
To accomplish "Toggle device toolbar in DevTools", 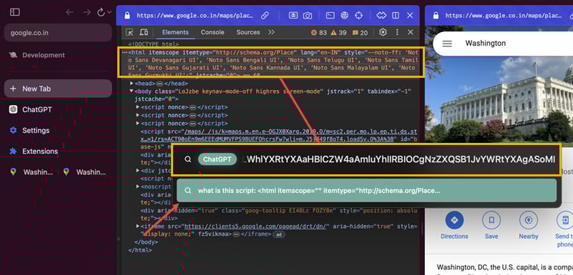I will click(x=144, y=32).
